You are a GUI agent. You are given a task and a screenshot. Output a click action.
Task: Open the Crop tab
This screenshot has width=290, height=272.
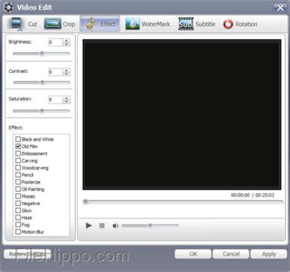point(60,24)
